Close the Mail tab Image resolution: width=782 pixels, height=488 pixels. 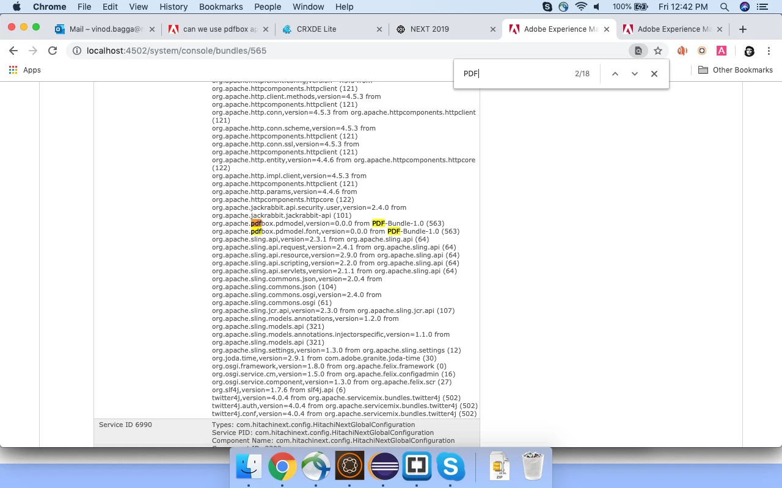[152, 29]
